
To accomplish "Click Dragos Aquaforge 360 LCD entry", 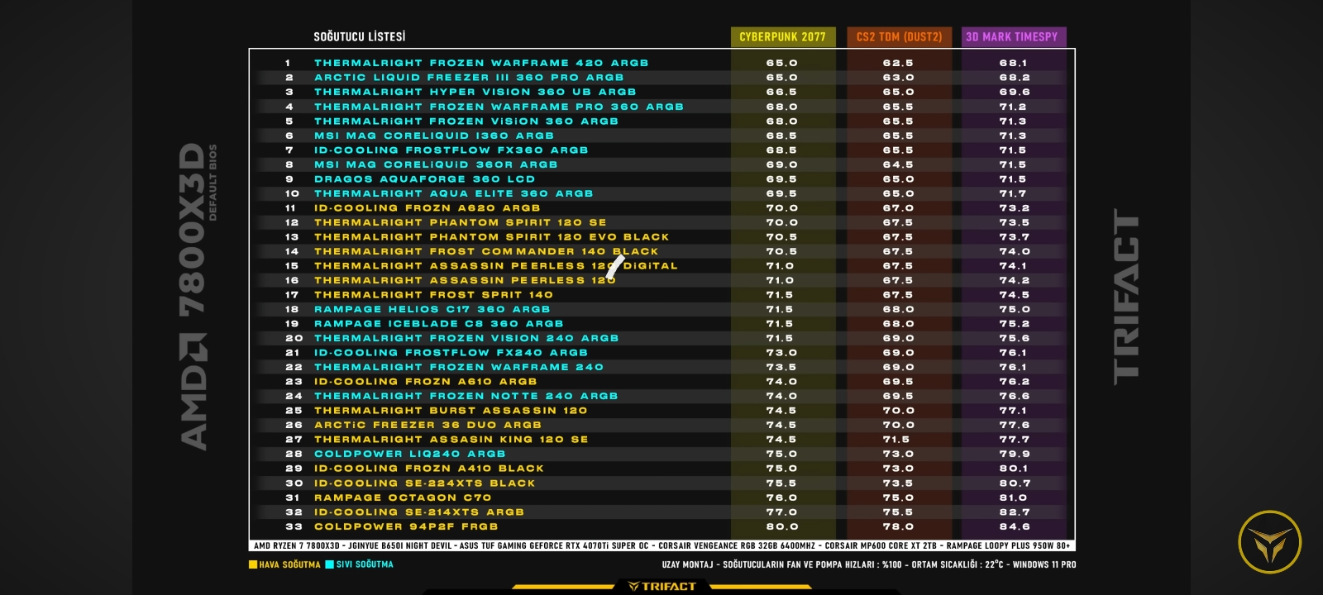I will (x=425, y=179).
